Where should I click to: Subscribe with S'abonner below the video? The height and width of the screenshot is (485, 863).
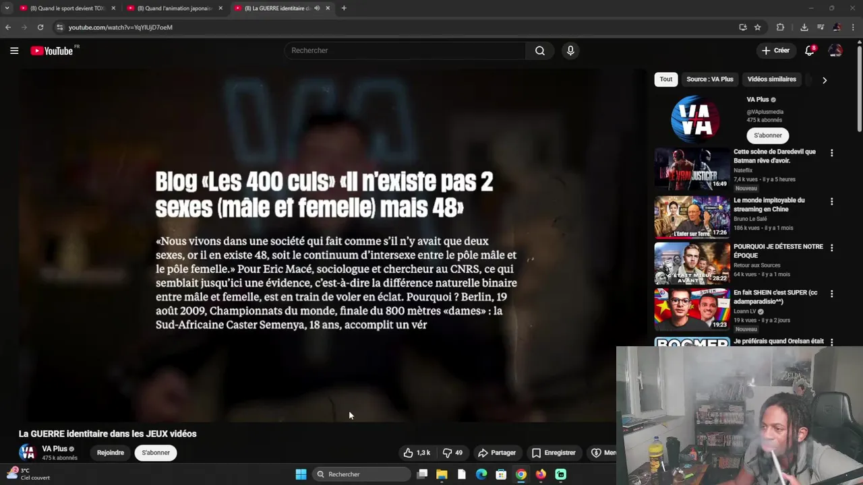156,453
